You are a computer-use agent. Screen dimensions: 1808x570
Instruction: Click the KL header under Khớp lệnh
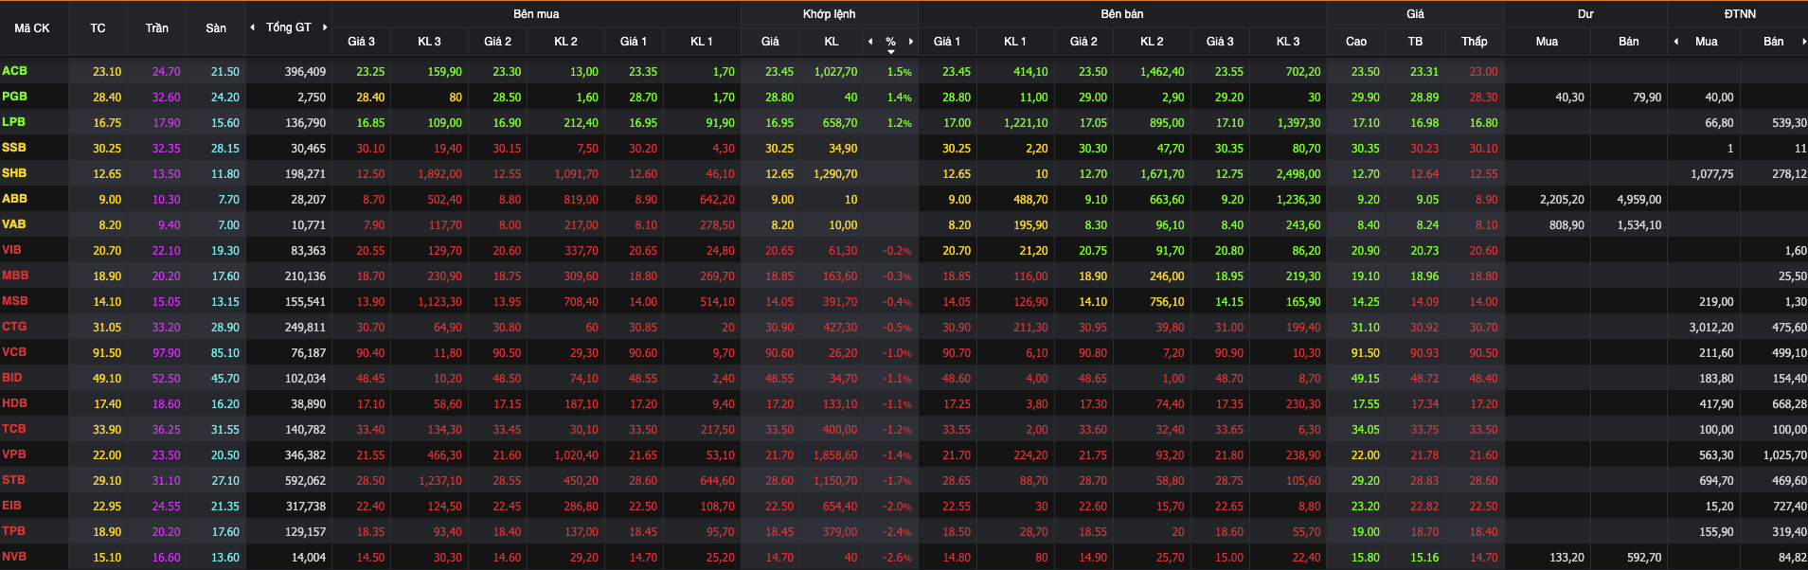[x=832, y=42]
